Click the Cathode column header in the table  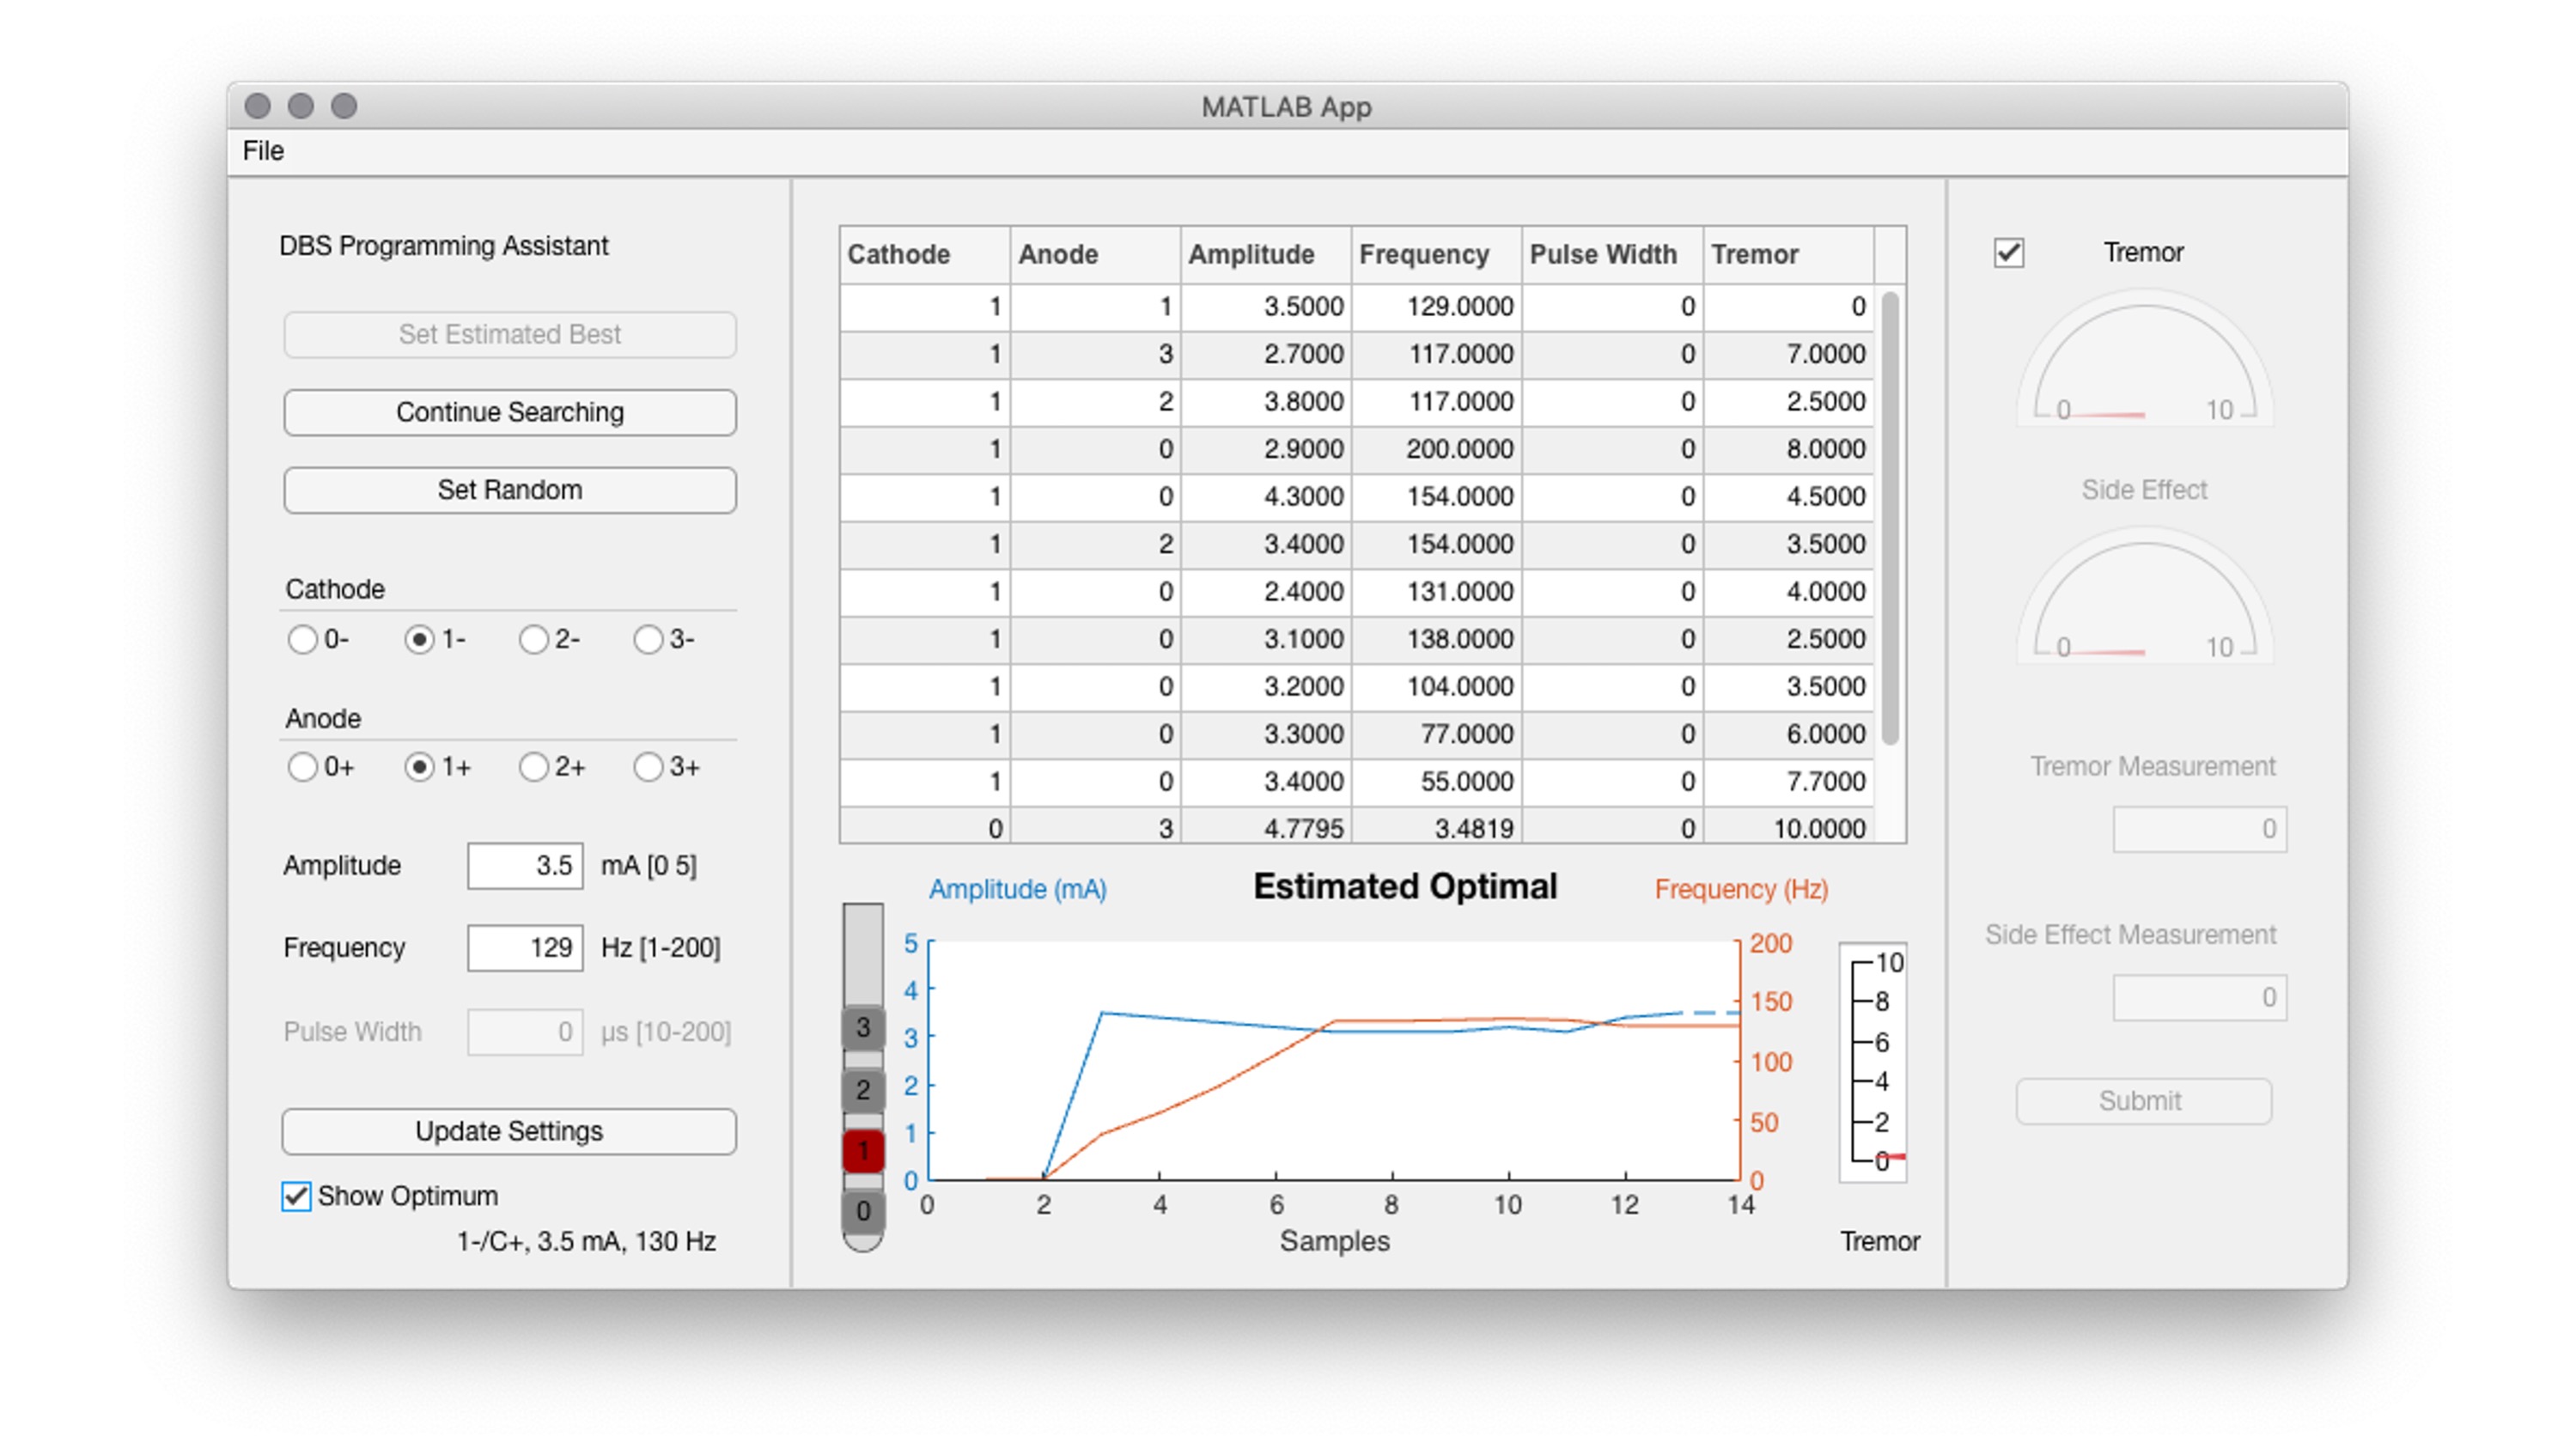pyautogui.click(x=899, y=255)
